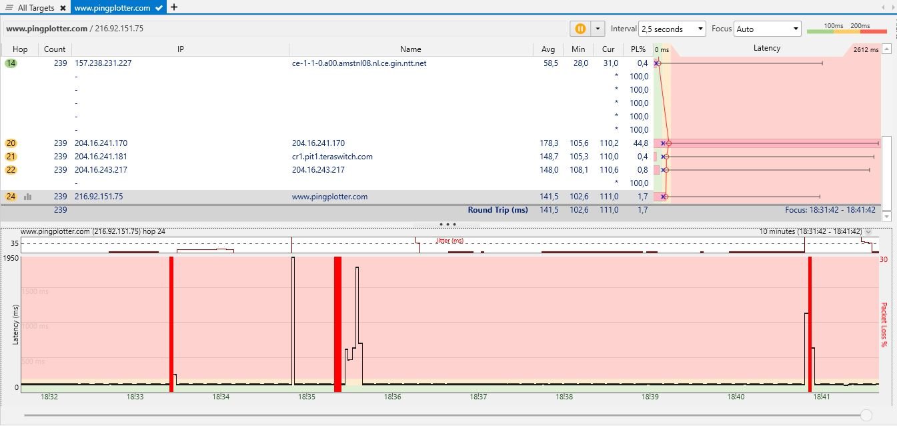Click the 28,0 minimum value for hop 14
This screenshot has height=426, width=897.
[x=581, y=63]
